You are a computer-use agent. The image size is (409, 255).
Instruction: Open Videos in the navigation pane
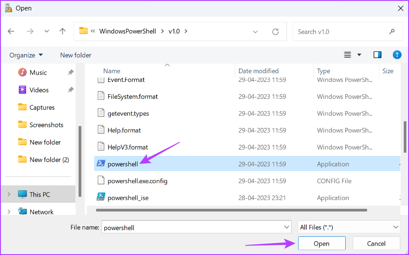[x=39, y=90]
